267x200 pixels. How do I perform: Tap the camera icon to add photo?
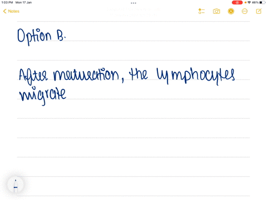pyautogui.click(x=216, y=11)
